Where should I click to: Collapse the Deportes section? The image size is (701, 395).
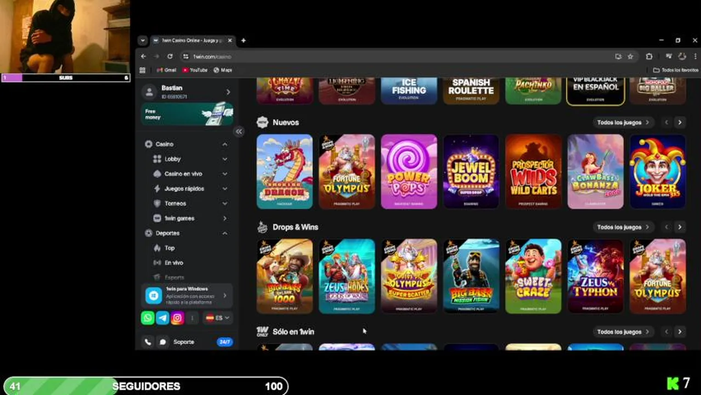(x=224, y=233)
